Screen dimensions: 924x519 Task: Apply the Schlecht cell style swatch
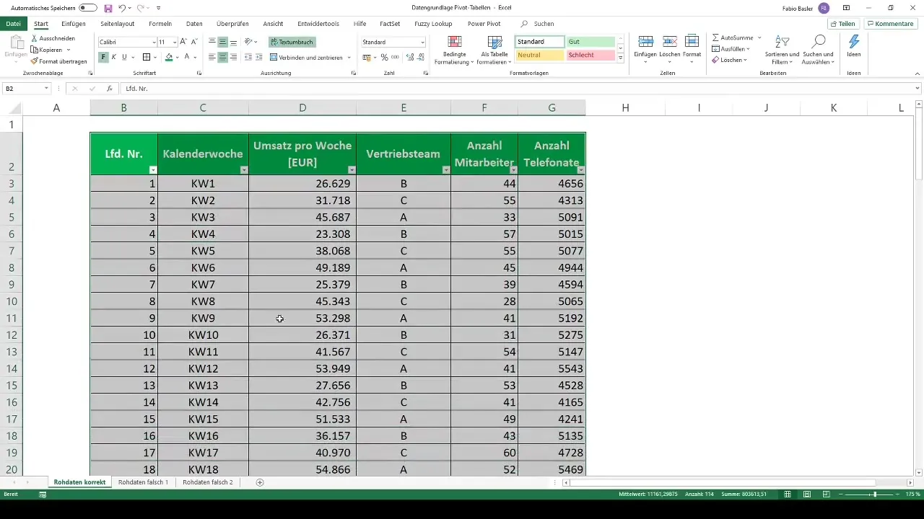click(x=590, y=55)
